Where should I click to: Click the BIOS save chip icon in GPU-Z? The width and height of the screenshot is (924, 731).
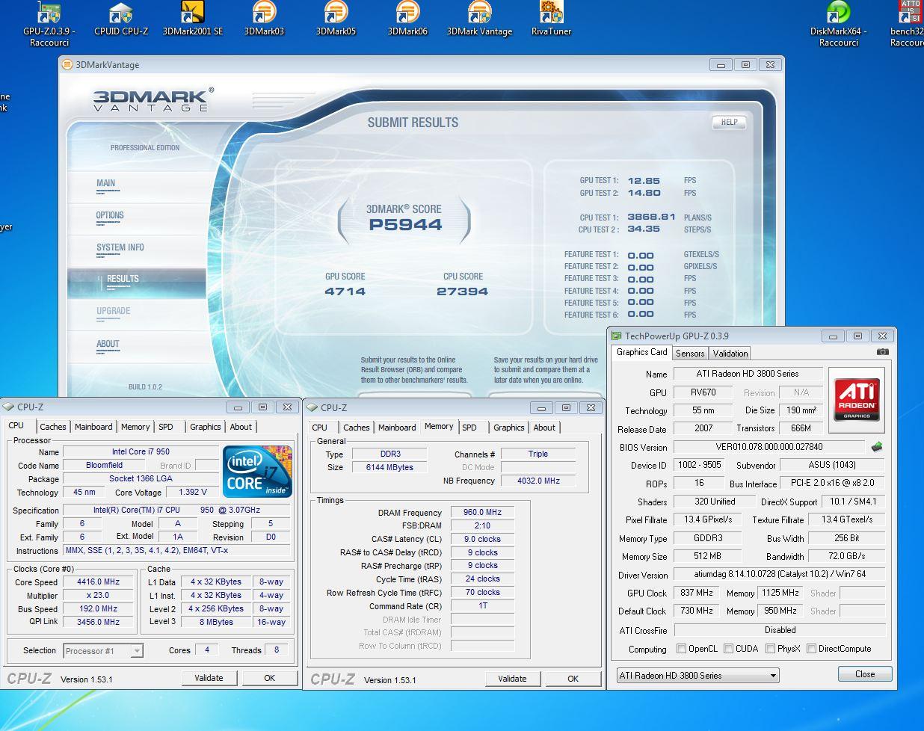point(877,447)
